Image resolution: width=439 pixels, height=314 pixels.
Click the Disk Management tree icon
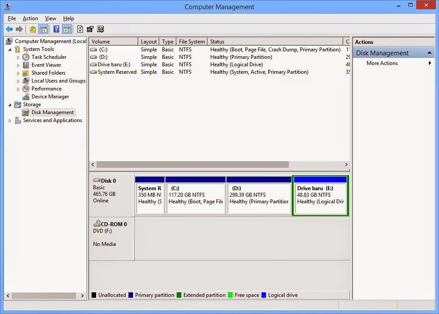tap(26, 112)
